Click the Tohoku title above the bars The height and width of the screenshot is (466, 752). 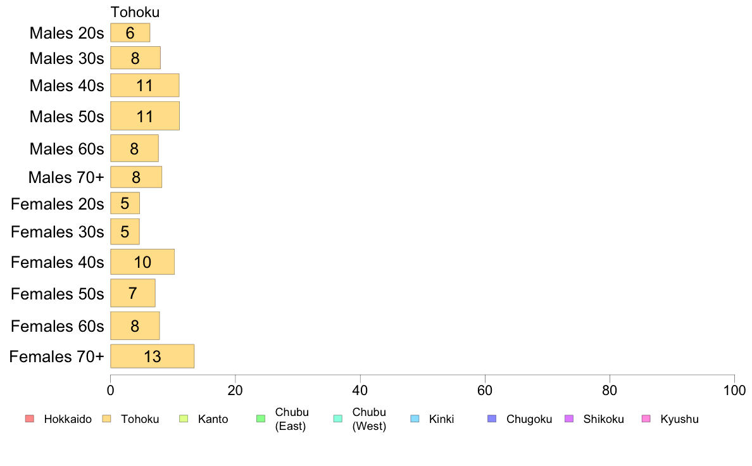pos(135,12)
